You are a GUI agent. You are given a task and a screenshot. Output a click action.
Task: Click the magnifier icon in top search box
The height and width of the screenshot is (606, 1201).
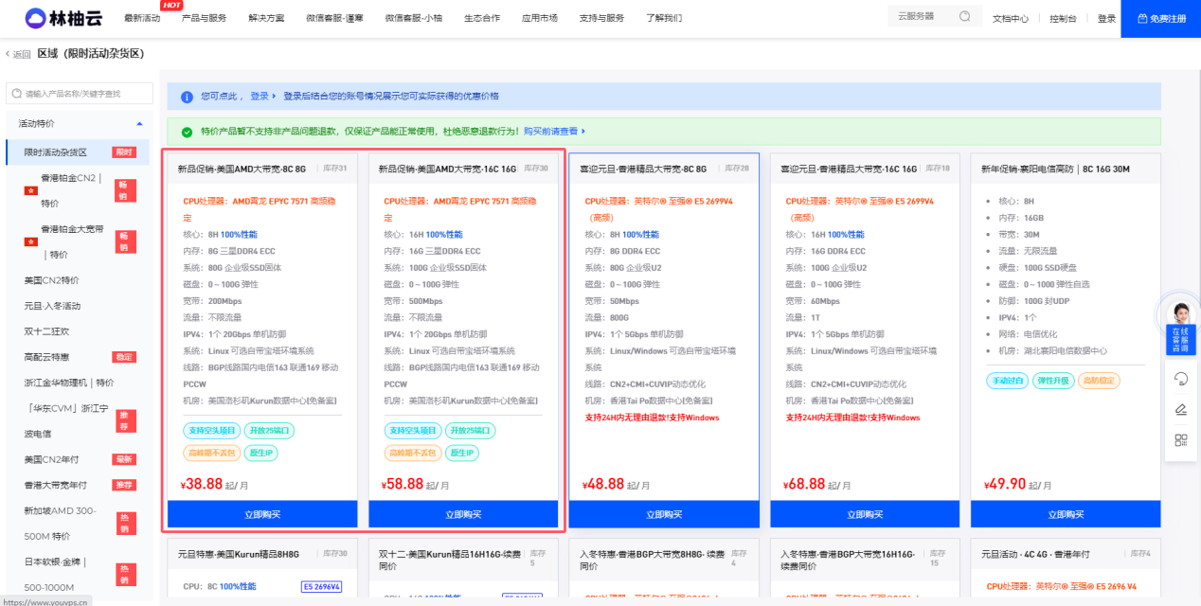pos(964,16)
